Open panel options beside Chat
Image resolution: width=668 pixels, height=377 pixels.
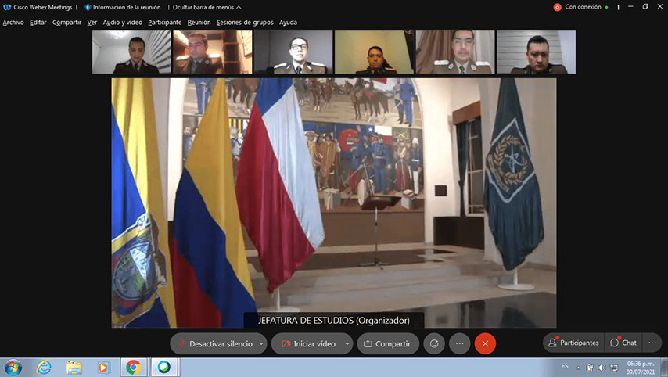pyautogui.click(x=652, y=343)
